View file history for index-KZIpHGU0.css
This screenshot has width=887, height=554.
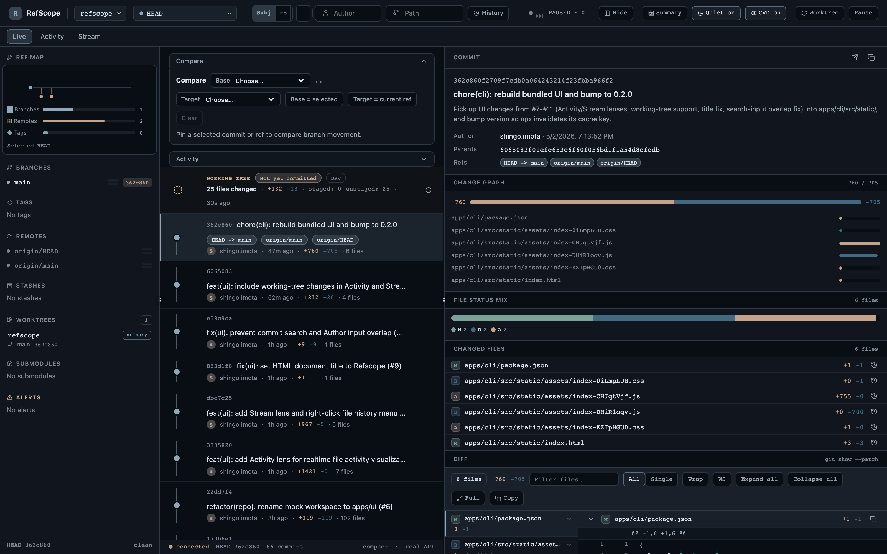[874, 427]
